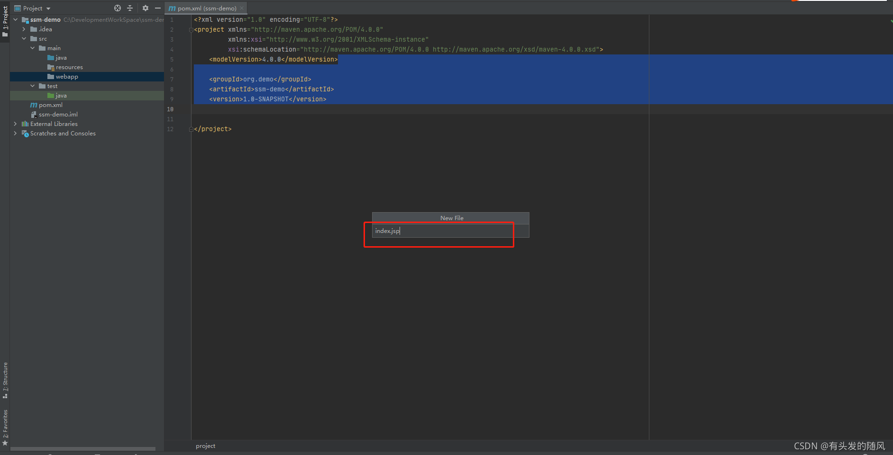Click the resources folder icon
893x455 pixels.
pos(51,67)
